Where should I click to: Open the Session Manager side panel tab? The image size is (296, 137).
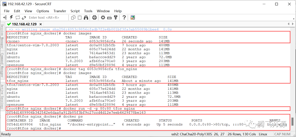click(x=2, y=36)
